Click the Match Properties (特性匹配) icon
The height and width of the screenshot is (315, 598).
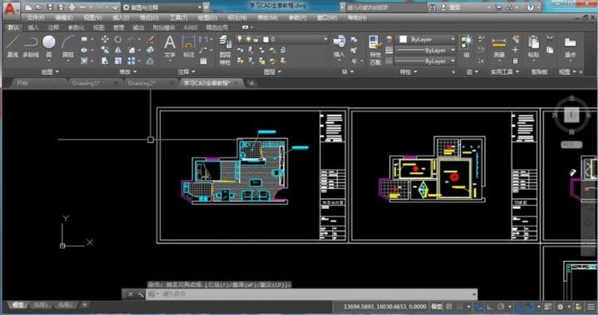point(375,50)
